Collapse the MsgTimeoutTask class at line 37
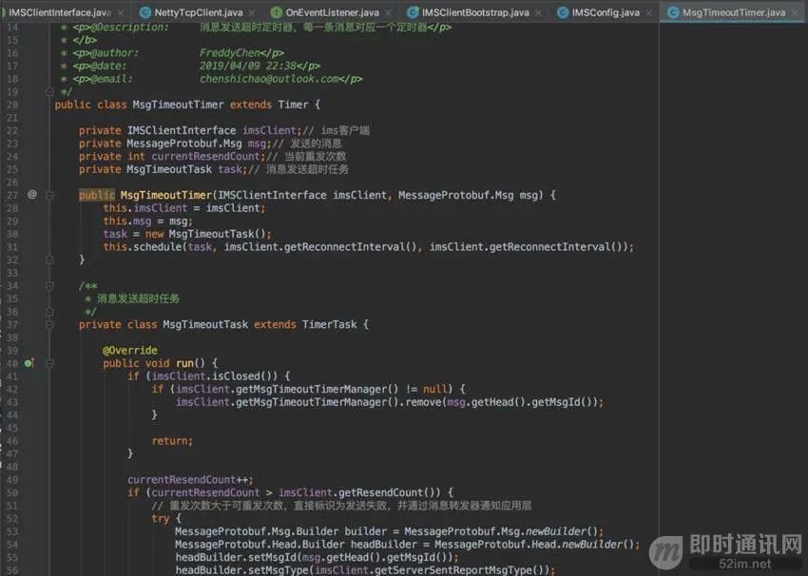The image size is (808, 576). click(x=49, y=324)
